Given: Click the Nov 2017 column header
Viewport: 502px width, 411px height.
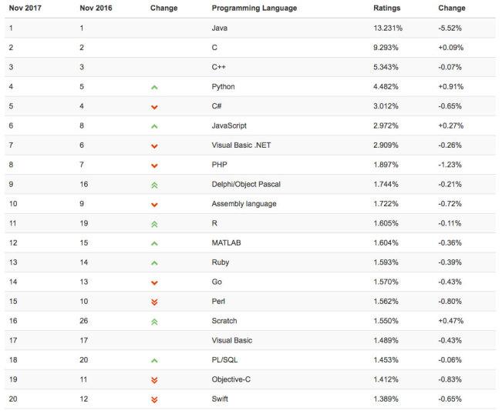Looking at the screenshot, I should tap(25, 8).
